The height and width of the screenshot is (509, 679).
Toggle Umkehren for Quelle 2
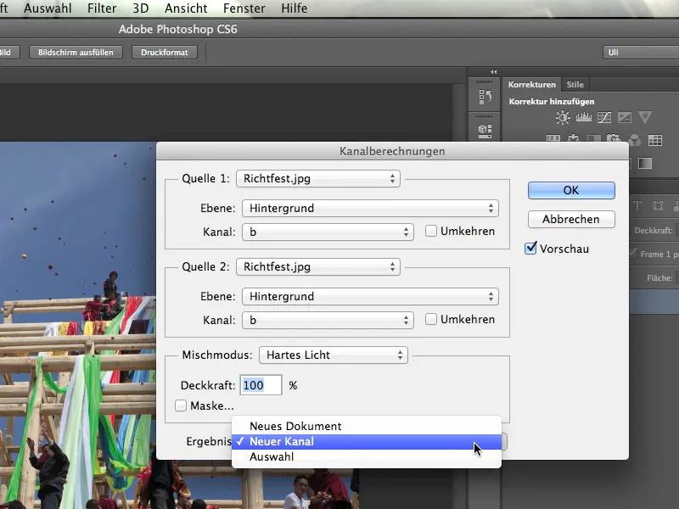coord(431,320)
